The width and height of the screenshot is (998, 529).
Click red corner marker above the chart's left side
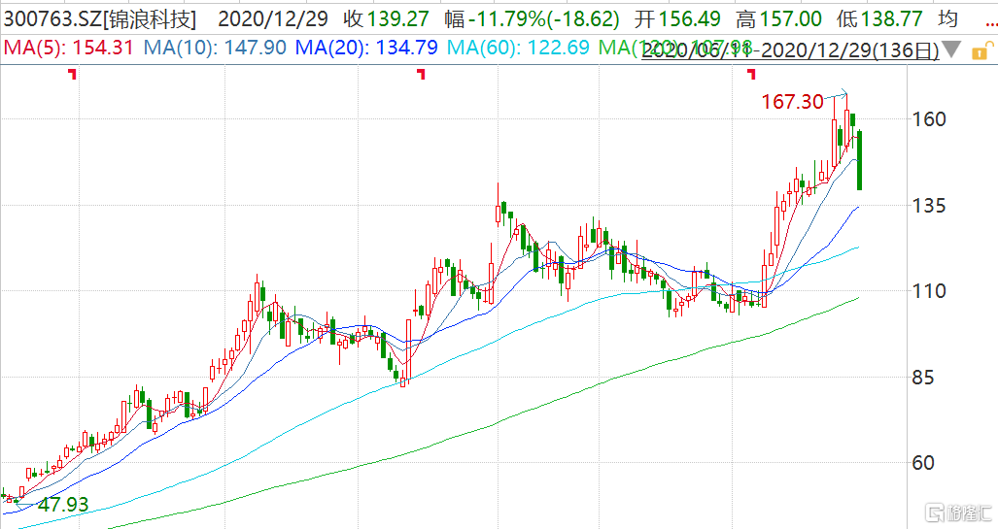[73, 75]
